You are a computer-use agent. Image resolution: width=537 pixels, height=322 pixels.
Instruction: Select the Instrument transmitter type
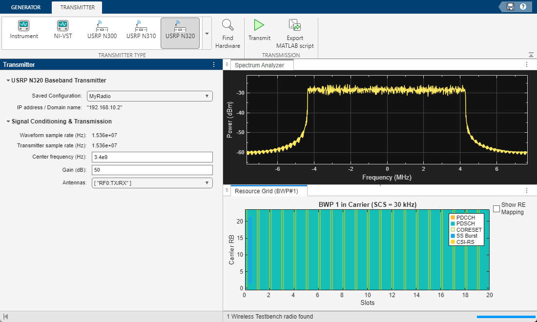click(x=24, y=30)
